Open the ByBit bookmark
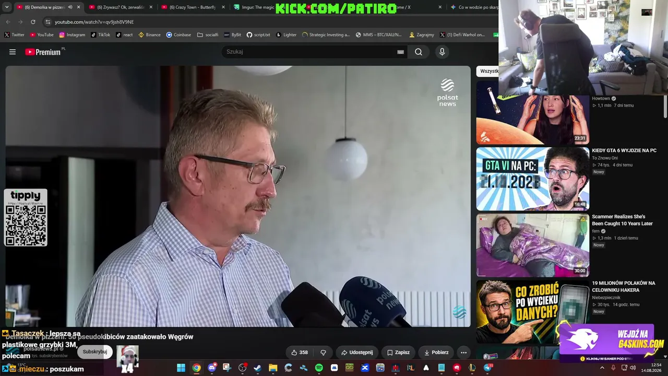This screenshot has width=668, height=376. pos(233,35)
